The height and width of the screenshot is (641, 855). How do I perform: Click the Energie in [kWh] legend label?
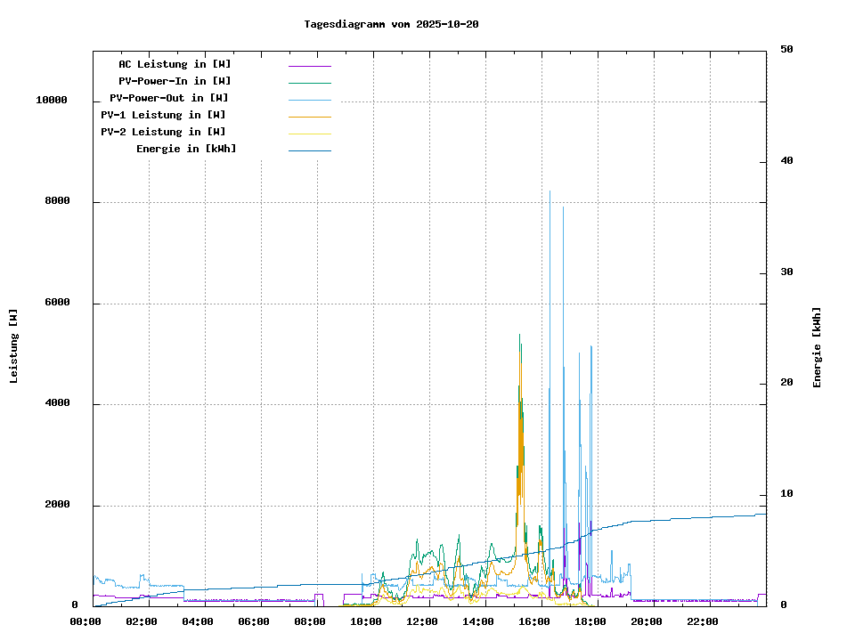186,149
